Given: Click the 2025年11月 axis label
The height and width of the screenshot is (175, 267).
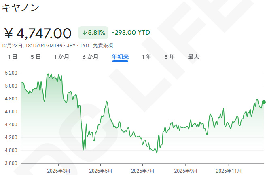Looking at the screenshot, I should coord(229,171).
